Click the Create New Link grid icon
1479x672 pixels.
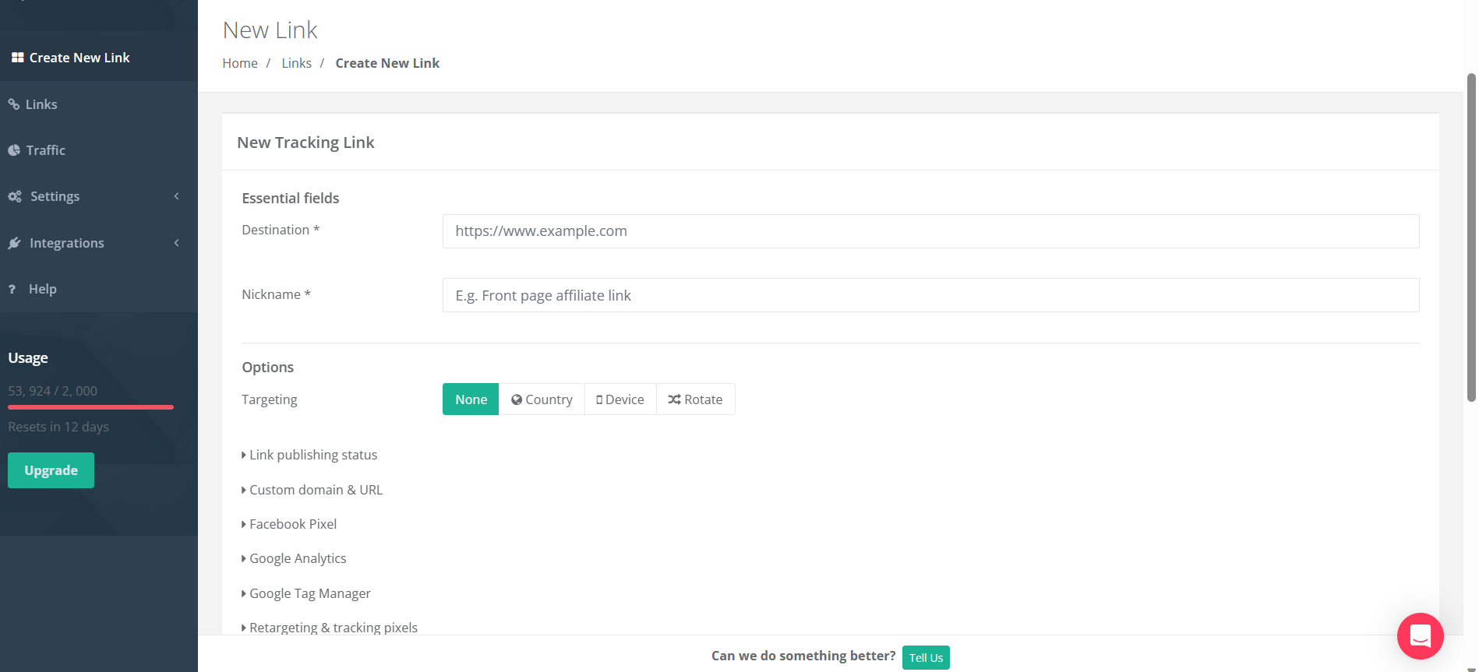tap(17, 58)
